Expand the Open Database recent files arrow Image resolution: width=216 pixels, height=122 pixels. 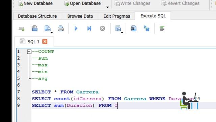(107, 7)
